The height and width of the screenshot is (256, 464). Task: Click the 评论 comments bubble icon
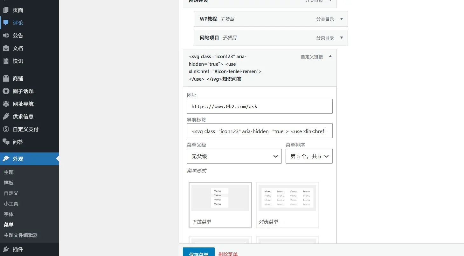click(x=6, y=23)
